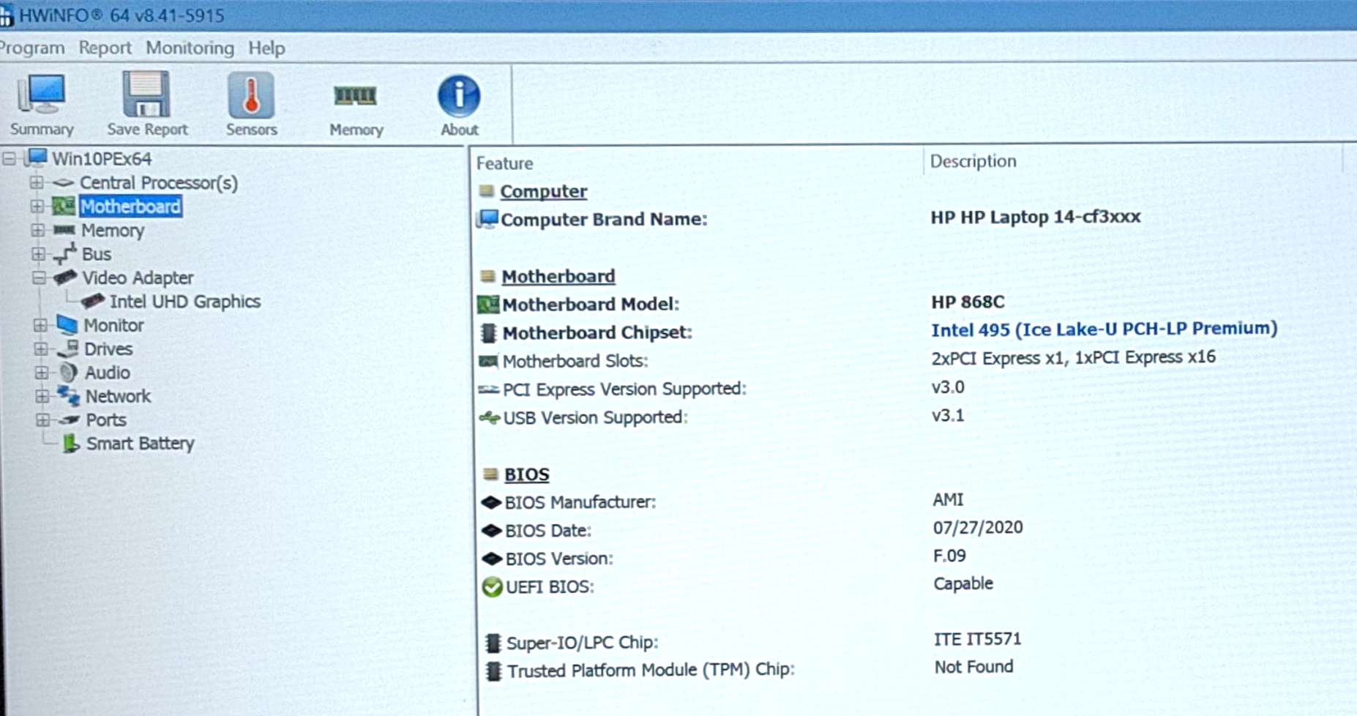
Task: Click the Monitor tree icon
Action: click(67, 324)
